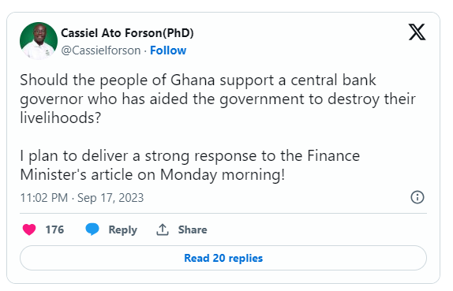Viewport: 453px width, 291px height.
Task: Click the share upload arrow icon
Action: pyautogui.click(x=163, y=229)
